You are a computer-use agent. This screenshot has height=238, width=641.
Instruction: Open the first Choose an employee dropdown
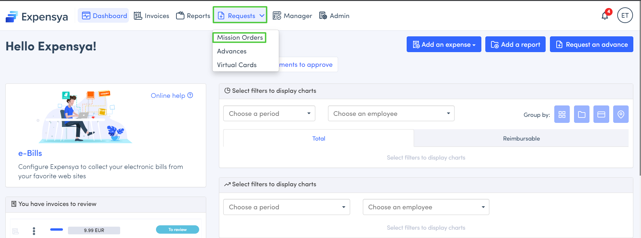pyautogui.click(x=391, y=113)
